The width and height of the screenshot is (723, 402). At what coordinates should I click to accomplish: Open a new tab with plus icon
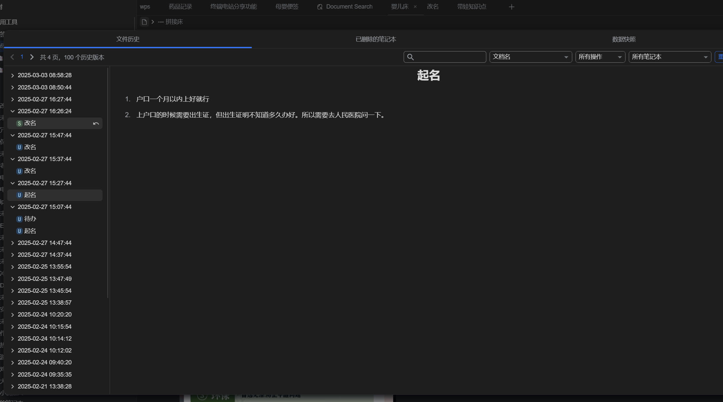tap(511, 7)
